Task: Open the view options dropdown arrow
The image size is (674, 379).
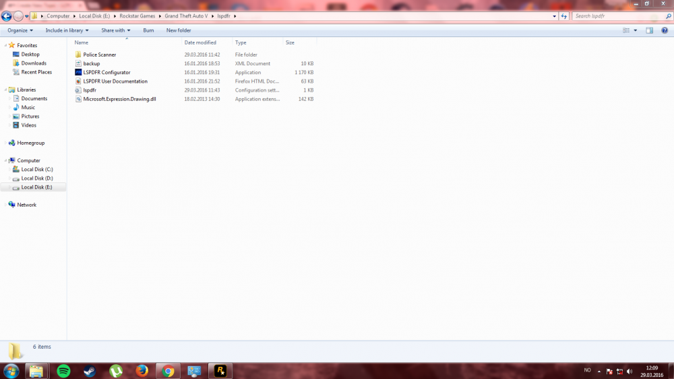Action: [x=636, y=30]
